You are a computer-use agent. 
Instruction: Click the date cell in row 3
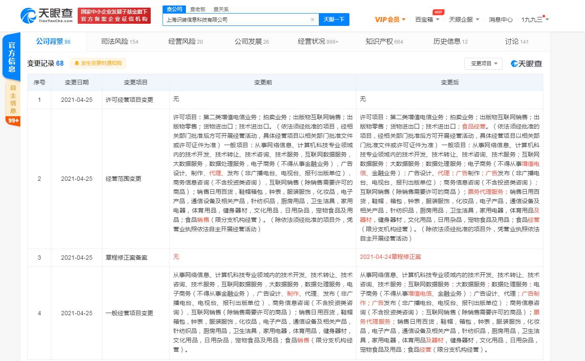(x=77, y=257)
